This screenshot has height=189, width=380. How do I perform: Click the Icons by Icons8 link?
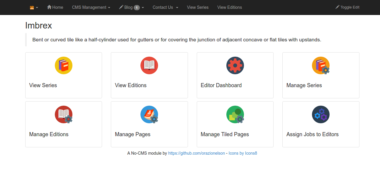coord(243,153)
